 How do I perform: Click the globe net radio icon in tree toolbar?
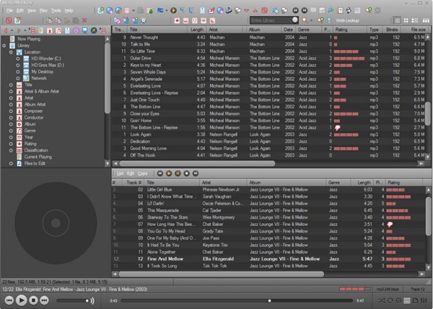pos(94,30)
